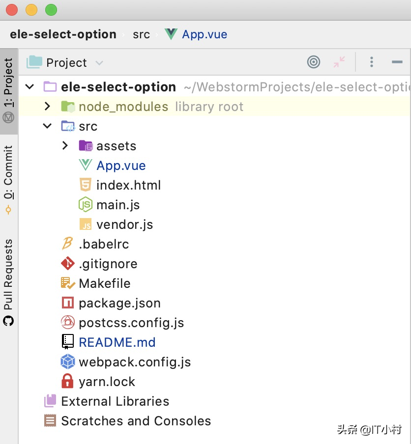Click App.vue label in the breadcrumb bar
411x444 pixels.
point(205,34)
